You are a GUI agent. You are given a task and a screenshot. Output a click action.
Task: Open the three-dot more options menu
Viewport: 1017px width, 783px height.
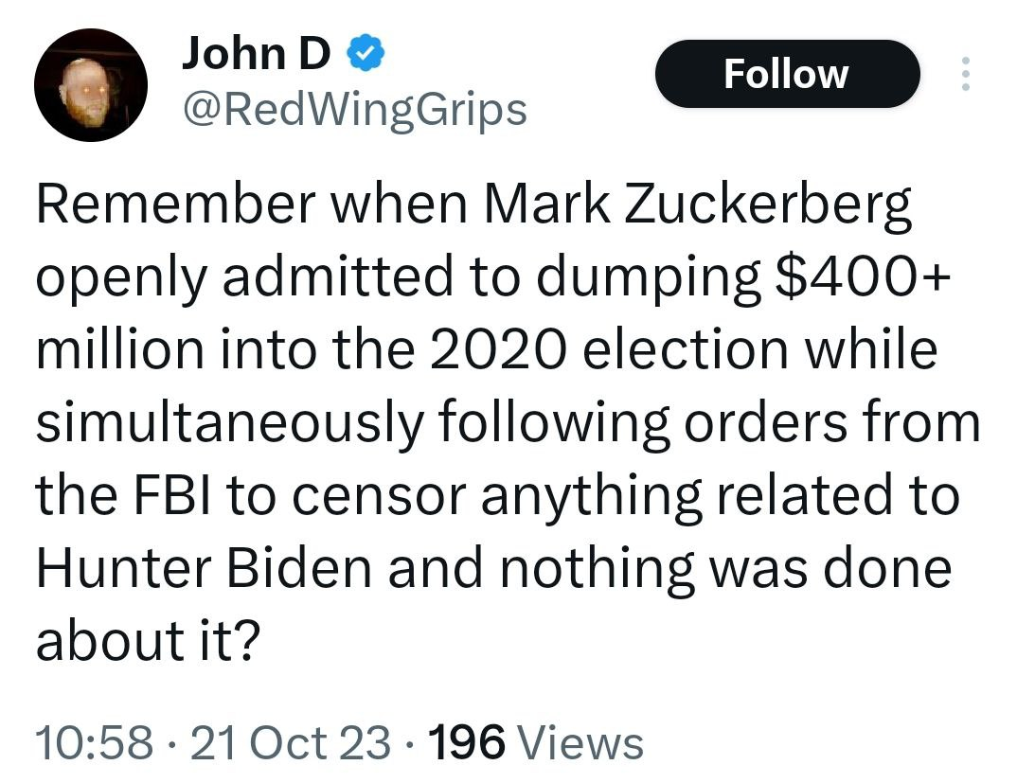(965, 75)
